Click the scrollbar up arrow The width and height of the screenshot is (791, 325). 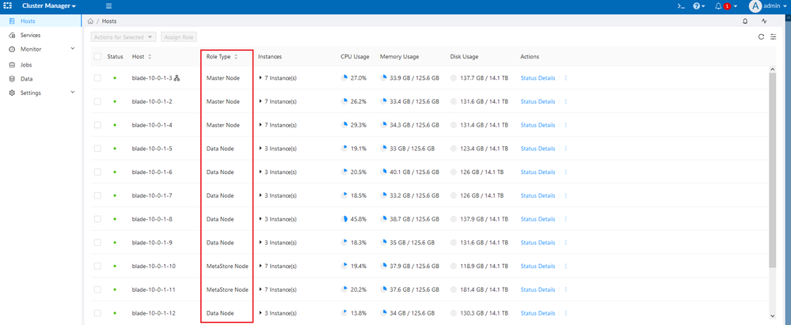point(772,69)
